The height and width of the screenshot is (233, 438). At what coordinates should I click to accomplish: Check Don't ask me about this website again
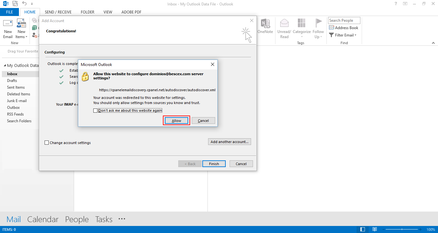(95, 110)
